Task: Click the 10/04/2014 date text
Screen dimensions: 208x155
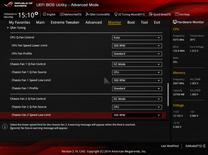Action: point(10,14)
